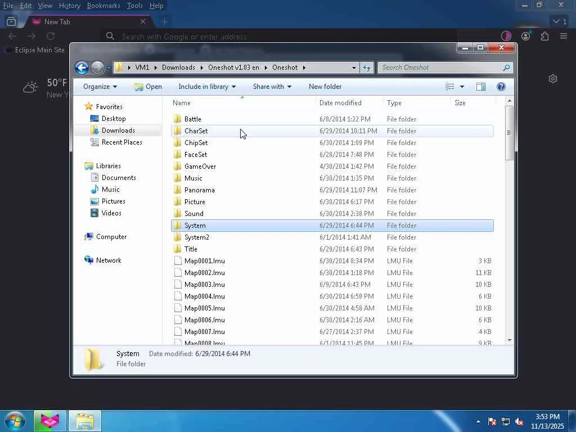Click the refresh icon beside address bar
The width and height of the screenshot is (576, 432).
point(367,67)
